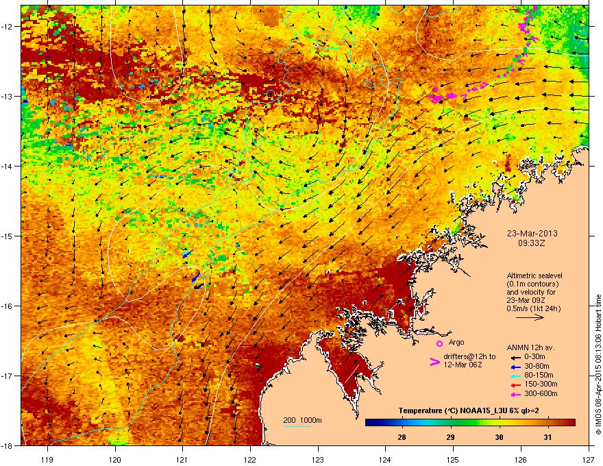Image resolution: width=603 pixels, height=466 pixels.
Task: Click the colorbar tick label 29
Action: click(450, 437)
